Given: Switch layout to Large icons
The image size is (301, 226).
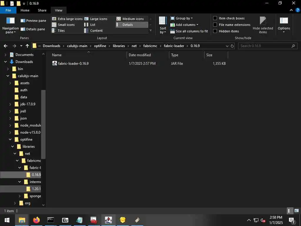Looking at the screenshot, I should pos(96,19).
